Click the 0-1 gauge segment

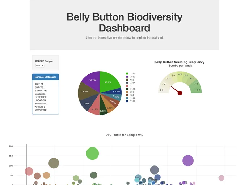162,89
